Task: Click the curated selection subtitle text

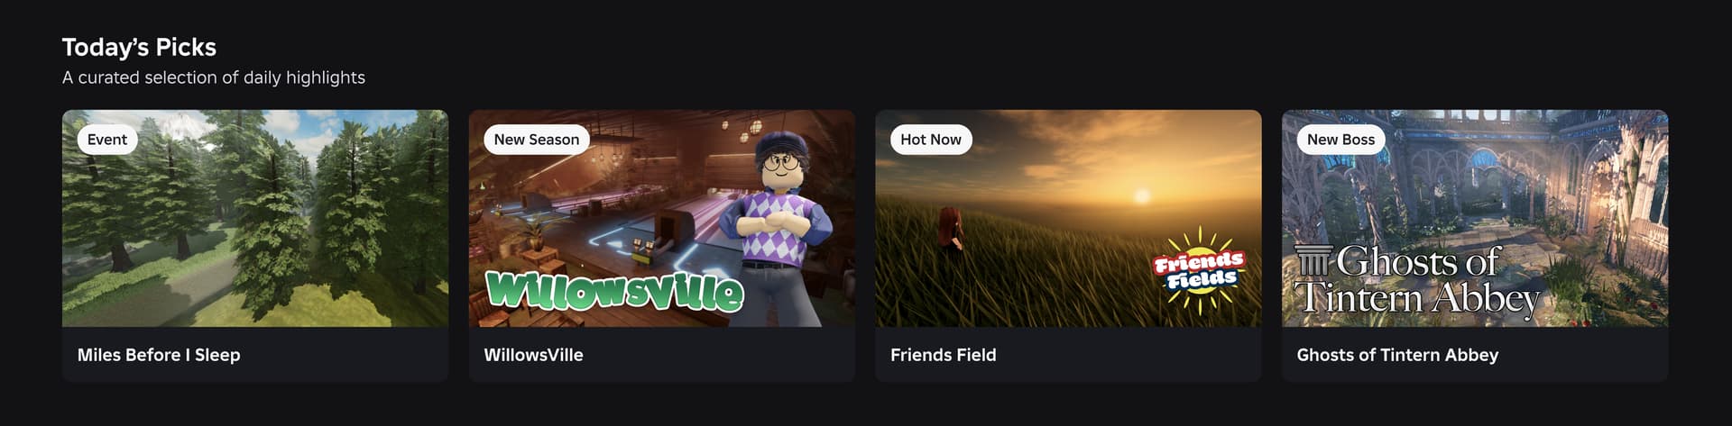Action: coord(214,77)
